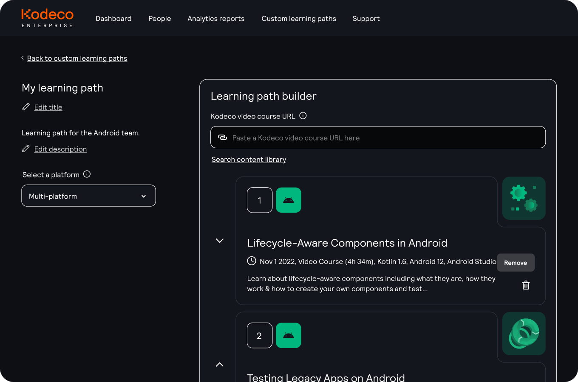Click the Edit title link
The image size is (578, 382).
tap(48, 107)
